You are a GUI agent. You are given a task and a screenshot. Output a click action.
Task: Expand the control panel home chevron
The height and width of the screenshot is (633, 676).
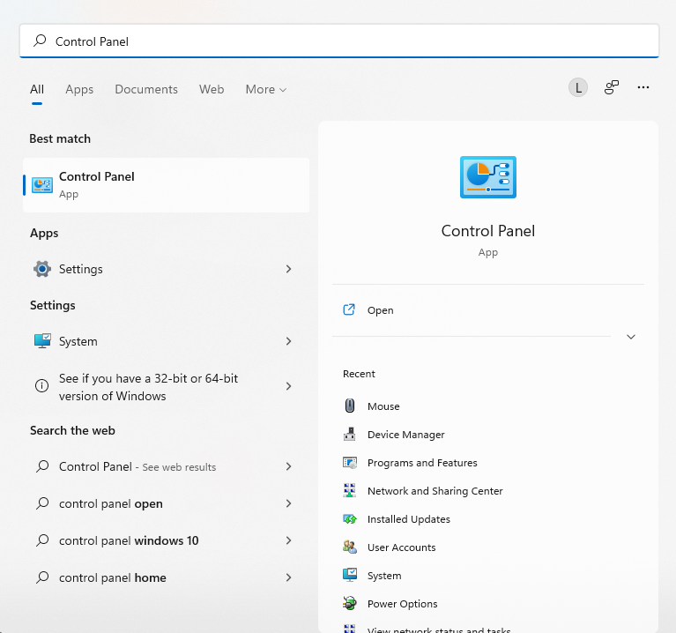pyautogui.click(x=288, y=577)
